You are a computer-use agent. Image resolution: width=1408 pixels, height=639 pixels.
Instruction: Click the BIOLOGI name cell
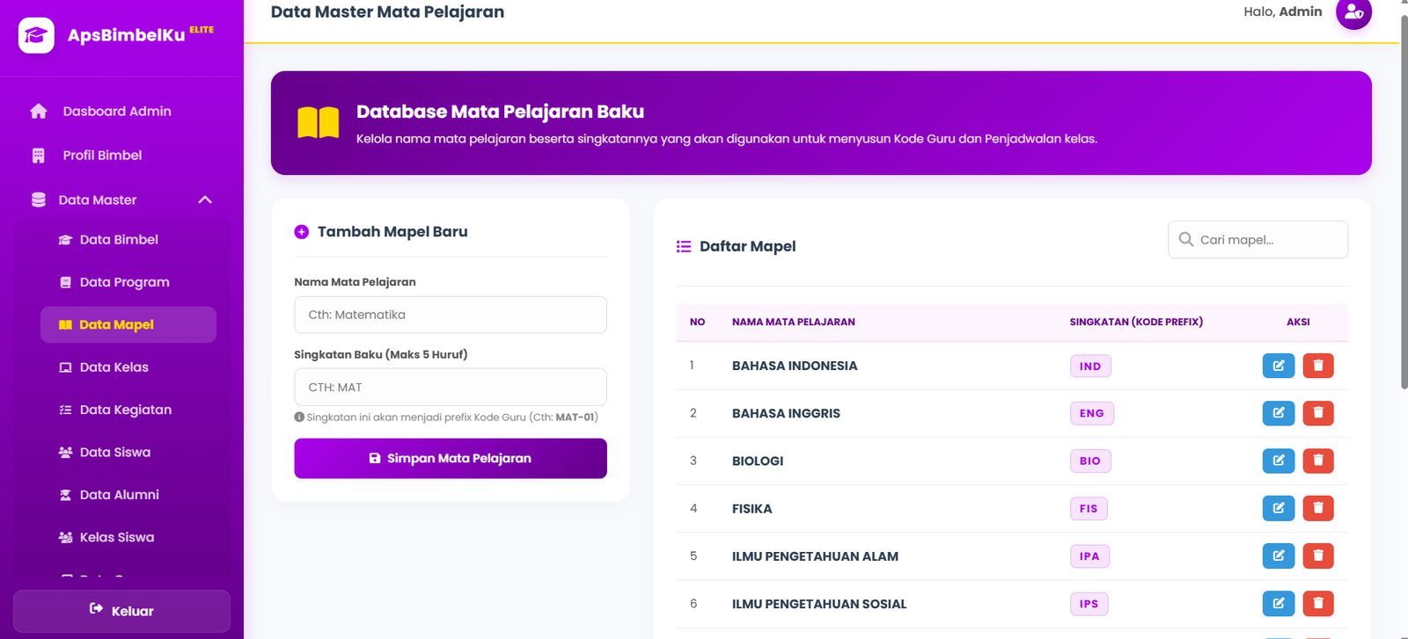(x=758, y=461)
